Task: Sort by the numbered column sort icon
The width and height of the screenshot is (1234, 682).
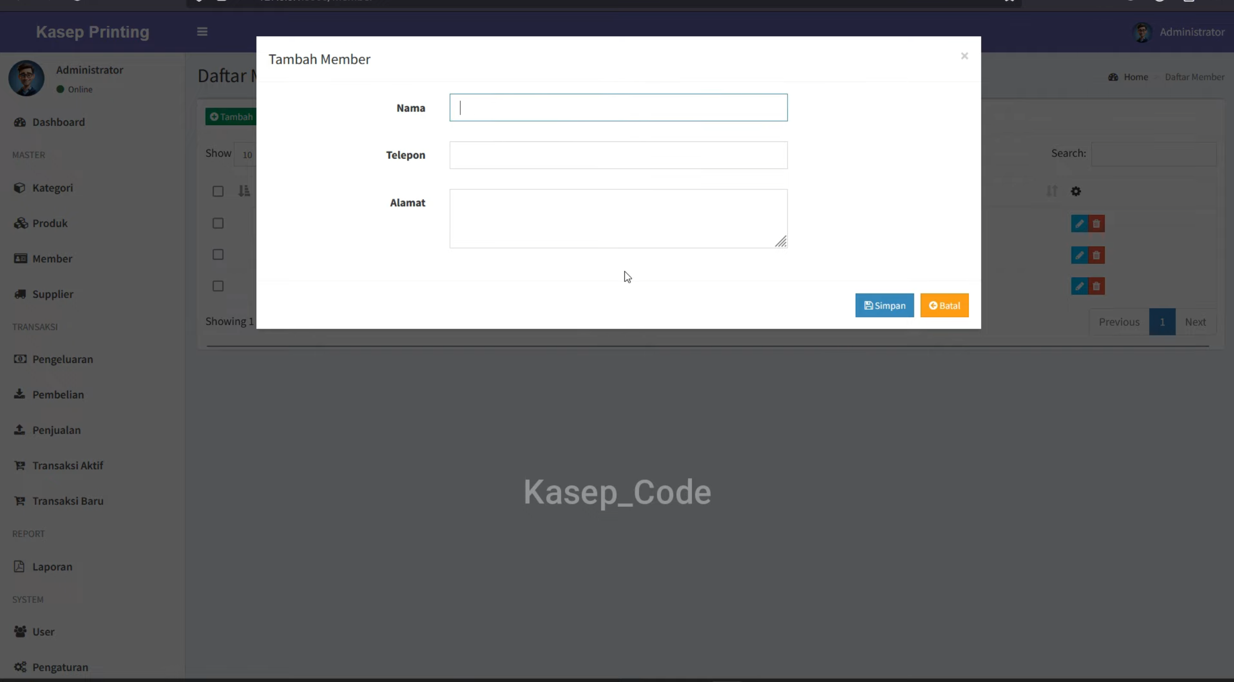Action: pos(244,191)
